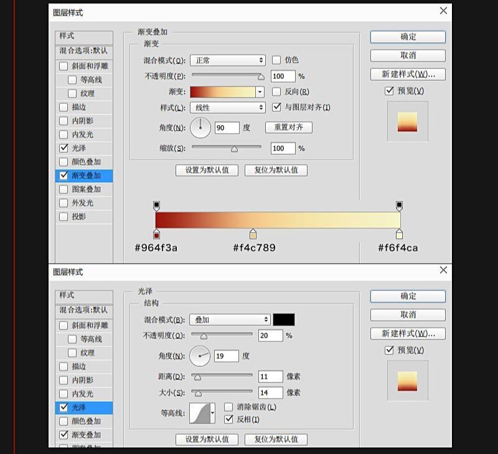
Task: Enable 描边 checkbox in upper dialog
Action: tap(63, 107)
